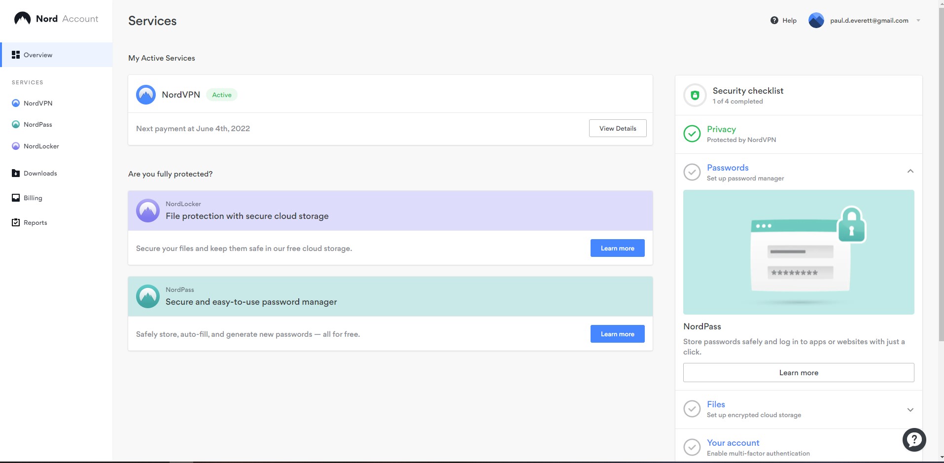Go to the Billing menu item

click(x=33, y=198)
